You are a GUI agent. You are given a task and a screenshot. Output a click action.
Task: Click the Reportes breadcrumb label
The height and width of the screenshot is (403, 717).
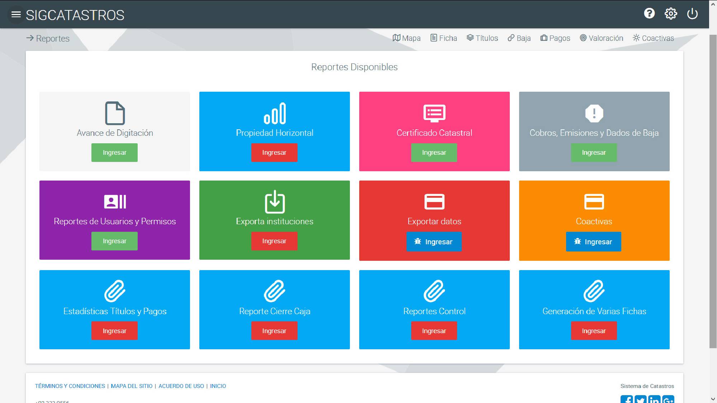(53, 38)
